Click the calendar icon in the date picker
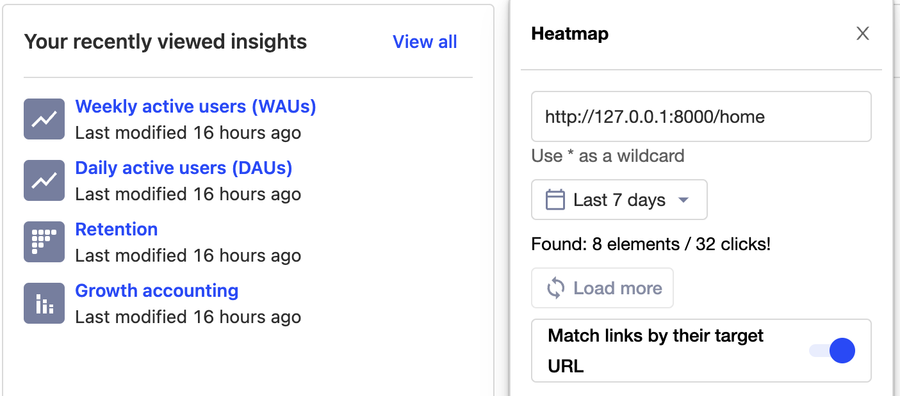Viewport: 900px width, 396px height. click(555, 200)
